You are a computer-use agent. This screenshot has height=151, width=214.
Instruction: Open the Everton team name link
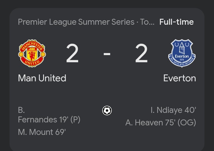(180, 78)
